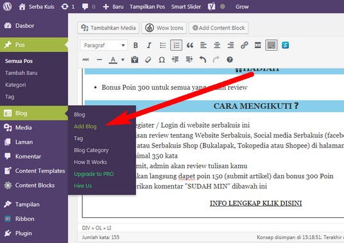The width and height of the screenshot is (344, 243).
Task: Open the Baru new content menu
Action: pyautogui.click(x=113, y=7)
